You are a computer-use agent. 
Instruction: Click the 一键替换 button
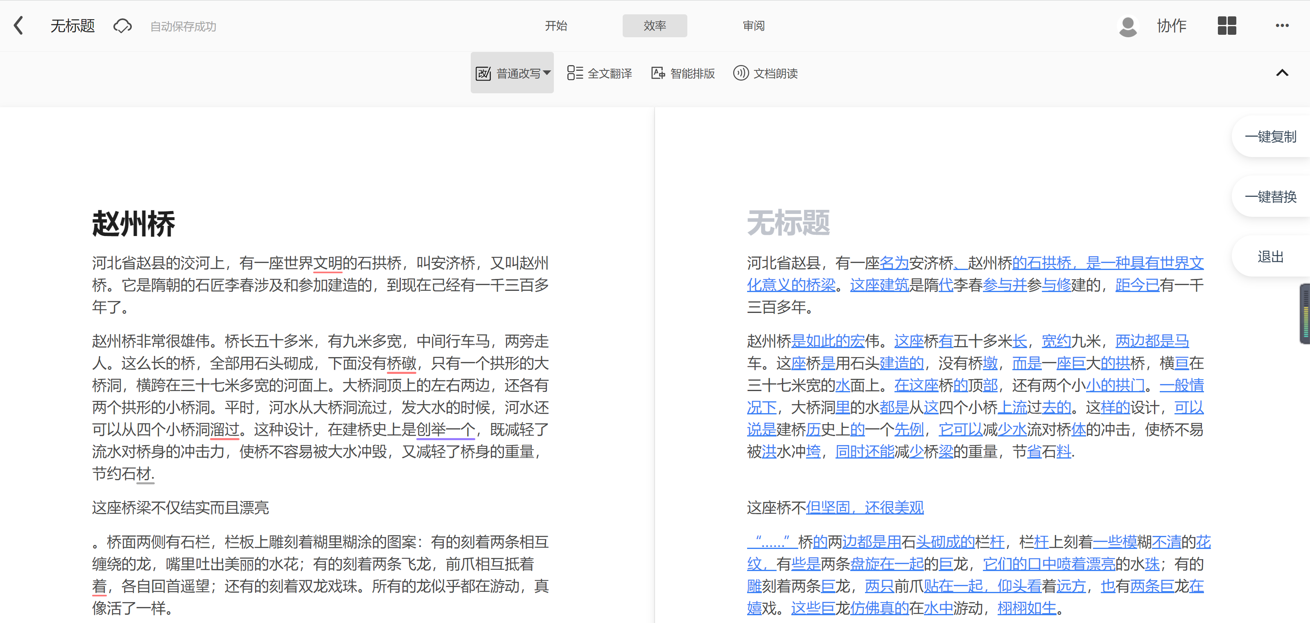(x=1270, y=197)
